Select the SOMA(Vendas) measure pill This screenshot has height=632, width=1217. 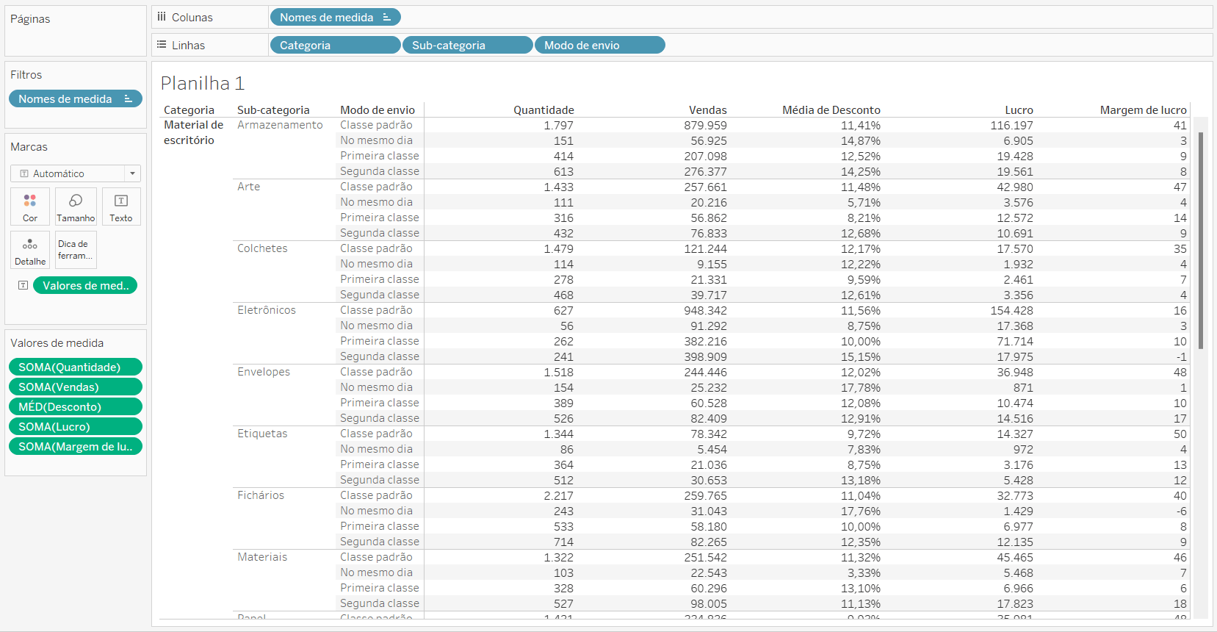click(x=76, y=387)
